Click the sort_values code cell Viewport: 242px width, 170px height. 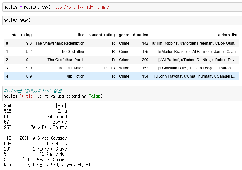(122, 94)
